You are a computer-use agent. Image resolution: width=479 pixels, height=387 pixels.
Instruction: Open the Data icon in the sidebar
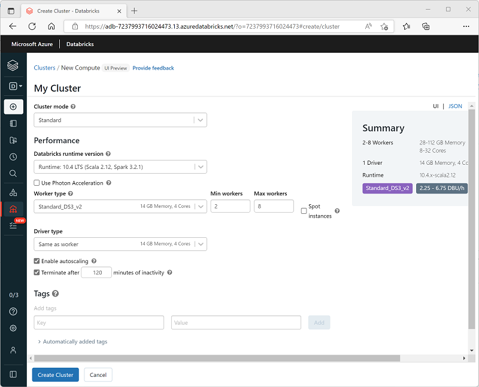click(x=13, y=192)
